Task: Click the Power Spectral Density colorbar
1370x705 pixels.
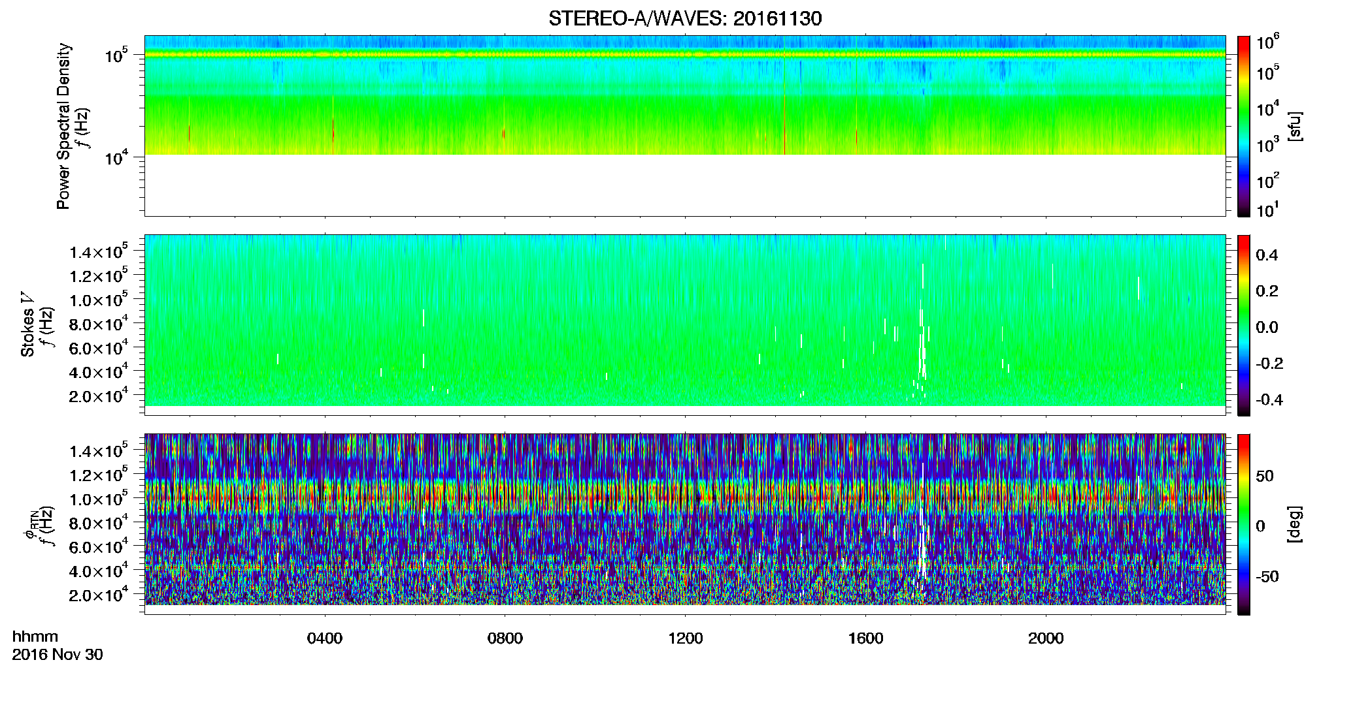Action: [x=1244, y=126]
